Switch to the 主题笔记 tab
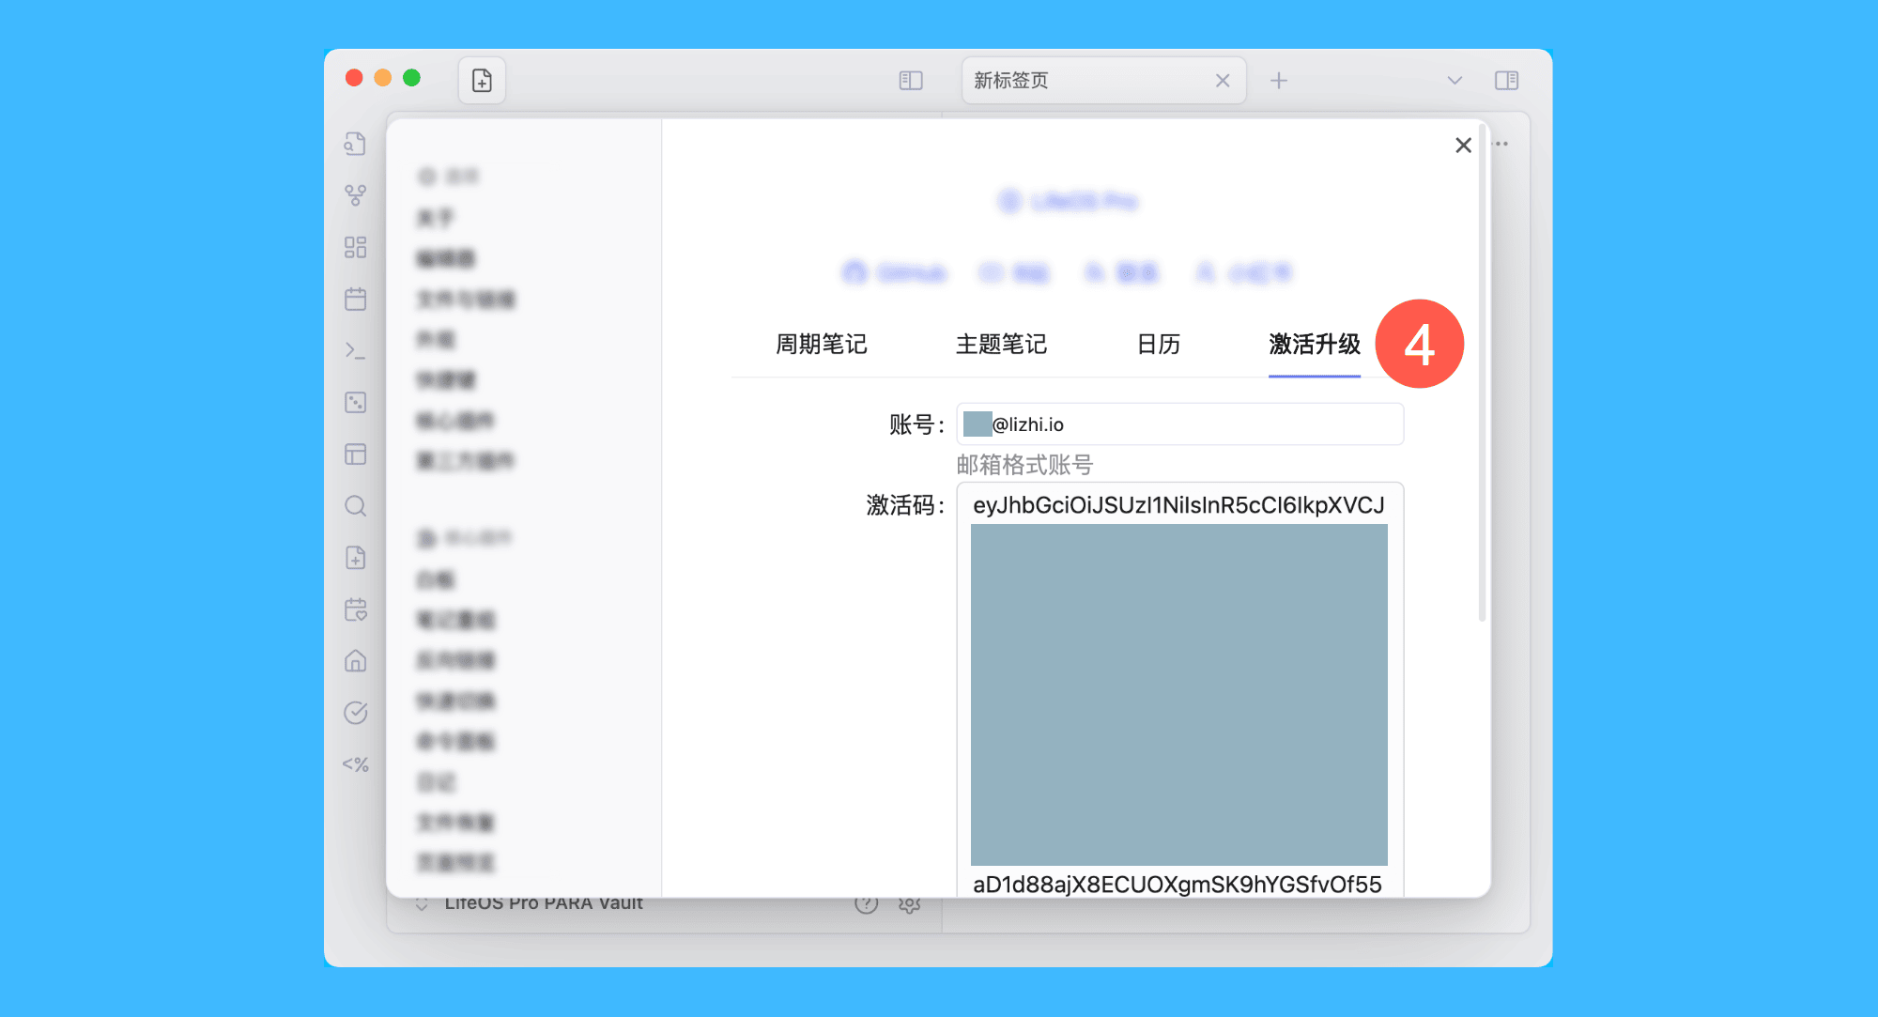The image size is (1878, 1017). coord(1001,345)
